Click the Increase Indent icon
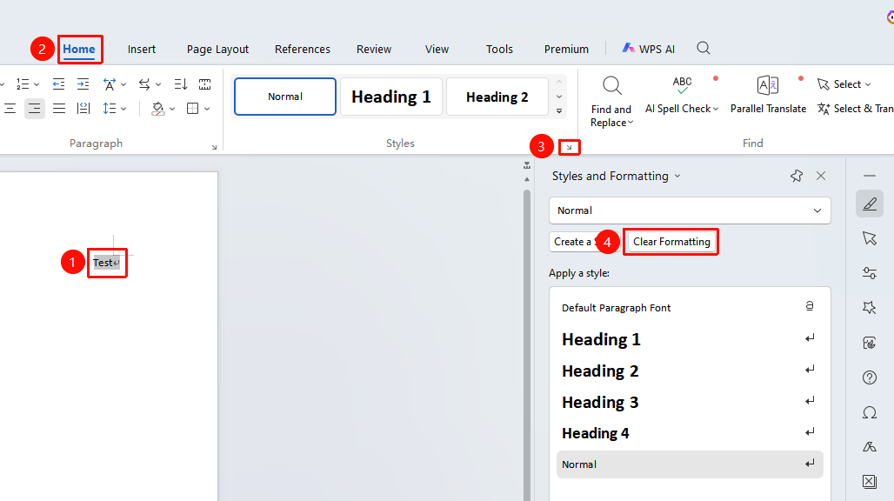 click(x=83, y=84)
